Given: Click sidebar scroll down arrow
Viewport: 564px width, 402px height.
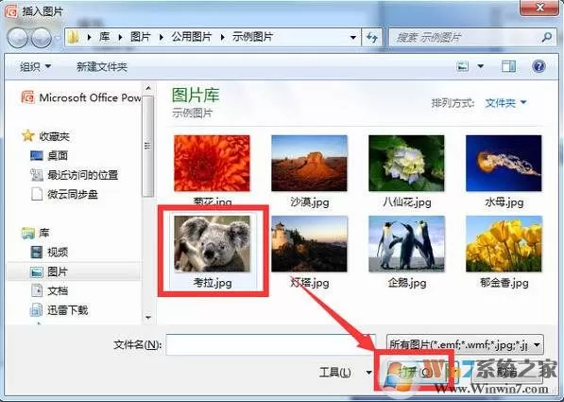Looking at the screenshot, I should 148,318.
